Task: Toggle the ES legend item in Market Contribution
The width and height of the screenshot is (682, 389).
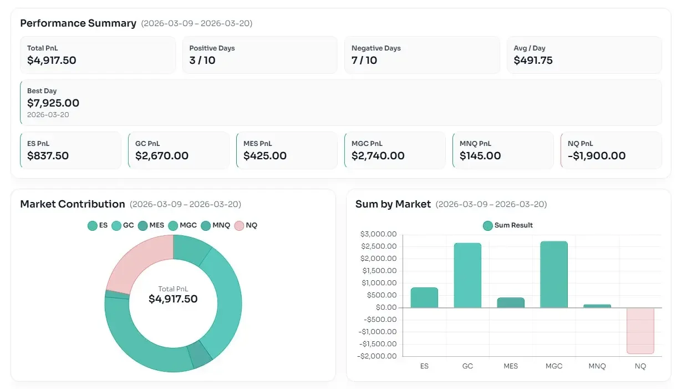Action: pos(98,225)
